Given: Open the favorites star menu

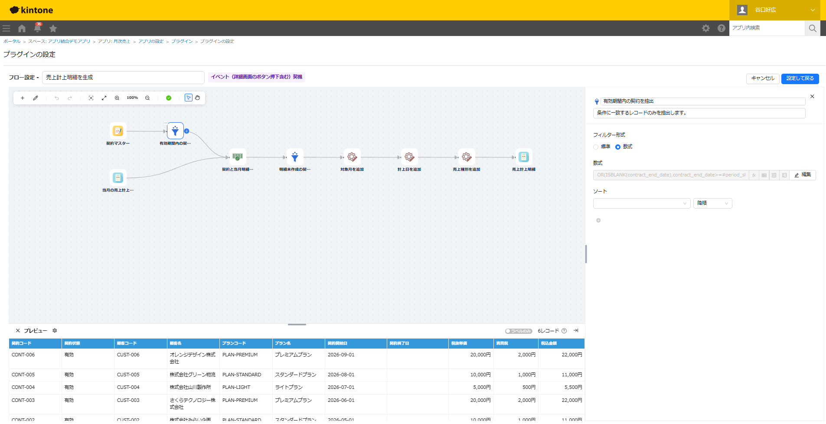Looking at the screenshot, I should 53,28.
